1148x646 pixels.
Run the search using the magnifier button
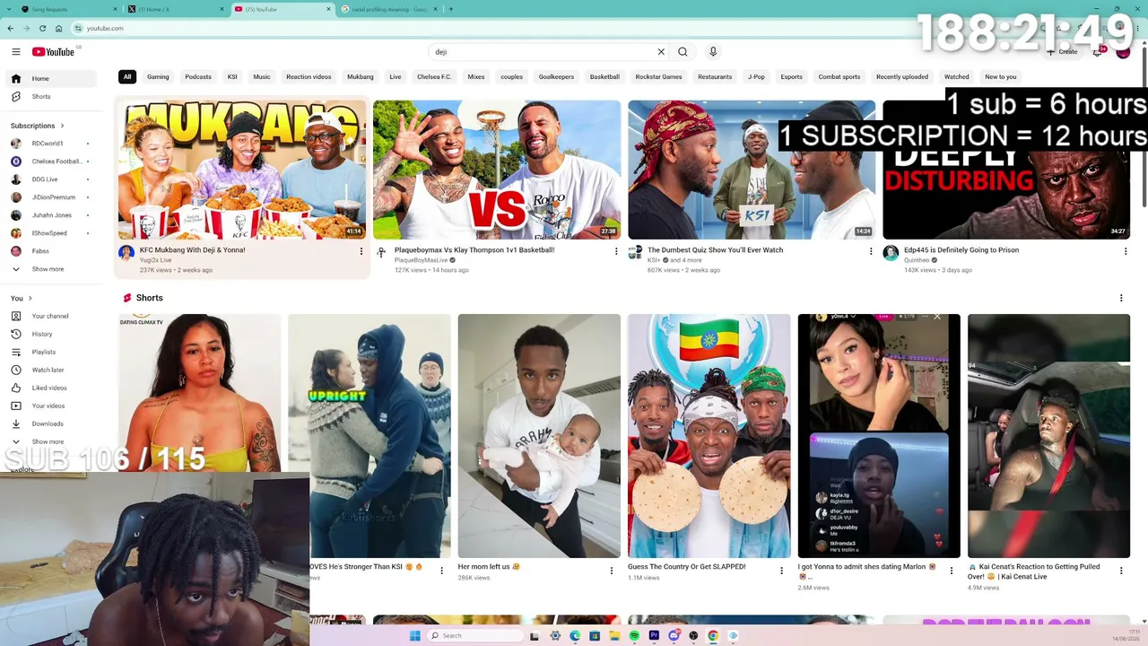pyautogui.click(x=683, y=52)
